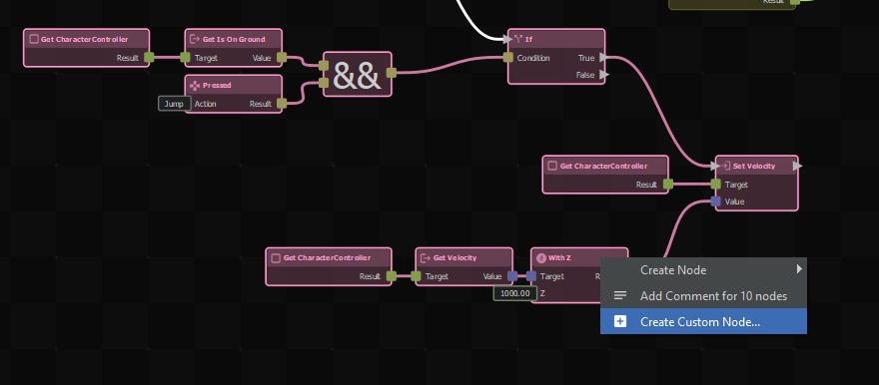Click the arrow icon on the Get Is On Ground node
The image size is (879, 385).
coord(195,39)
